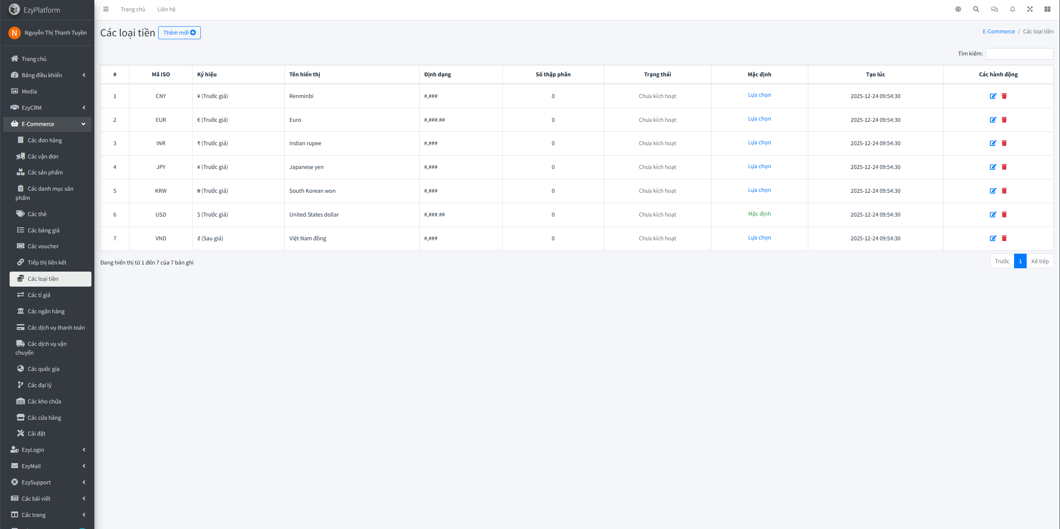Open Các tỉ giá in the sidebar
This screenshot has width=1060, height=529.
pyautogui.click(x=39, y=295)
